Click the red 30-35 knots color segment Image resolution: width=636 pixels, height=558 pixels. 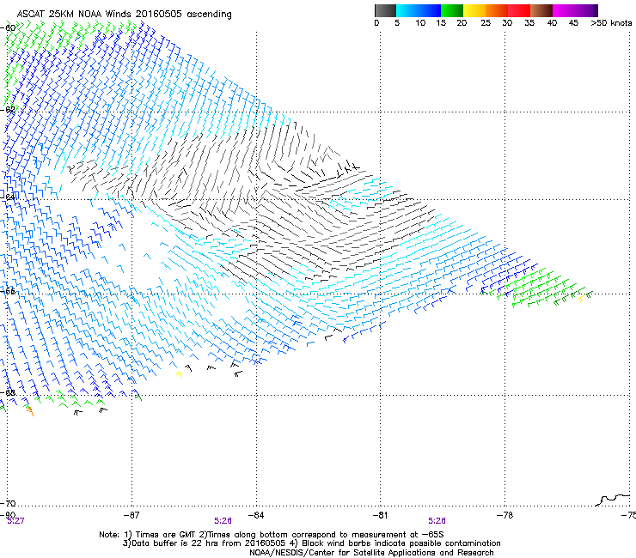[x=519, y=10]
